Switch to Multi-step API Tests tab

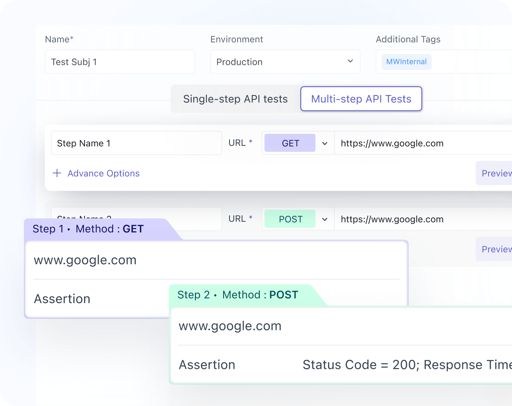[361, 99]
